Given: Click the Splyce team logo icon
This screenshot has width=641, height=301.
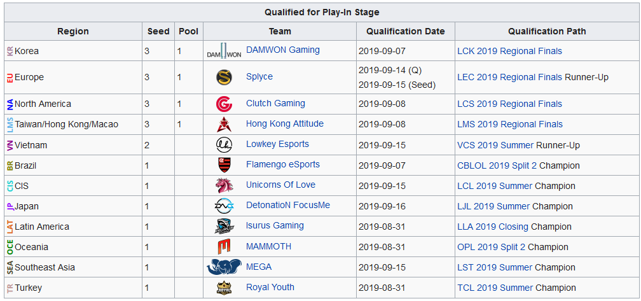Looking at the screenshot, I should (224, 77).
